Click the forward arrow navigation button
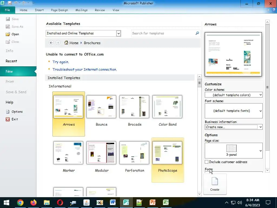Screen dimensions: 277x208 click(58, 43)
